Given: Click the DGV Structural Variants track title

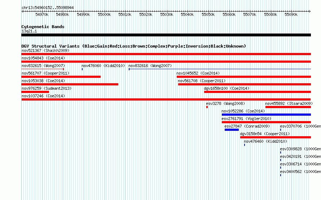Looking at the screenshot, I should [x=134, y=46].
